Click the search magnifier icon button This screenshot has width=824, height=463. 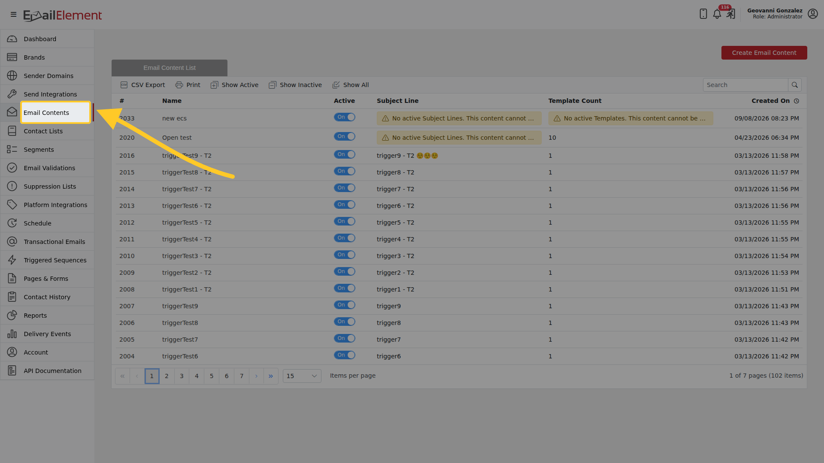click(x=795, y=85)
